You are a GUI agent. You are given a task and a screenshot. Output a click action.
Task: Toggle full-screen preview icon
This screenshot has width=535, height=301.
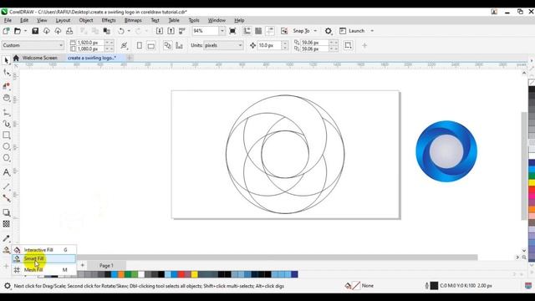[232, 31]
